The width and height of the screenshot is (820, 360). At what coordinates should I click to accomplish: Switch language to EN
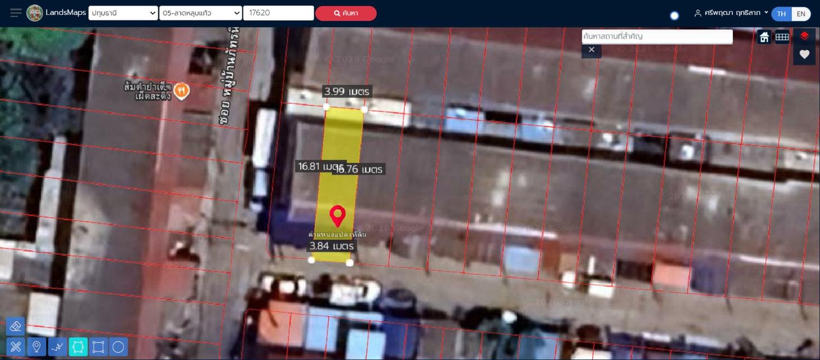[801, 14]
